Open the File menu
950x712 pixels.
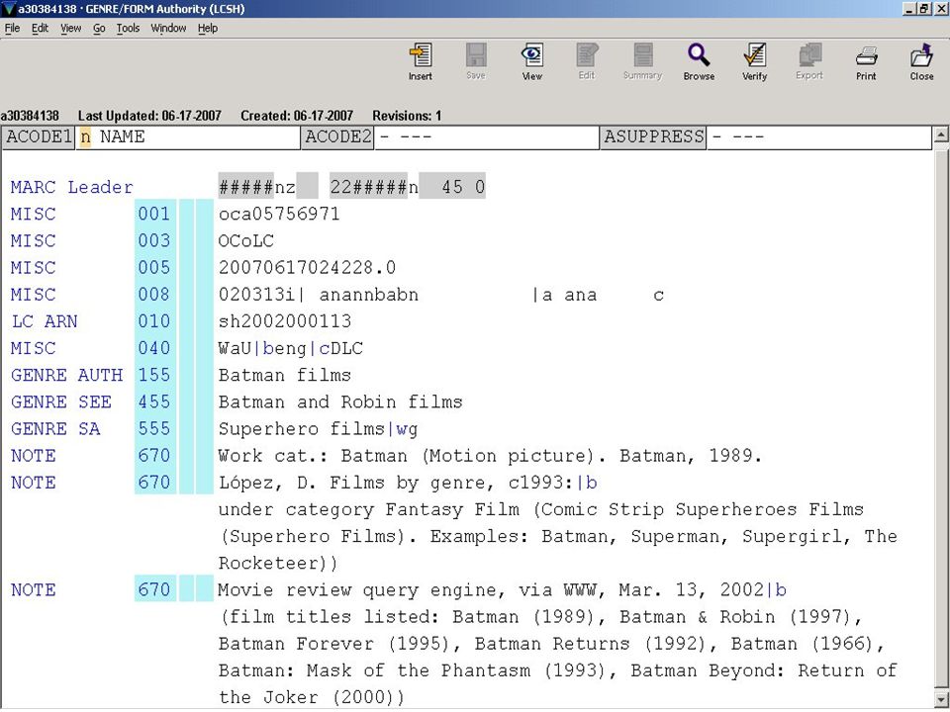tap(12, 28)
